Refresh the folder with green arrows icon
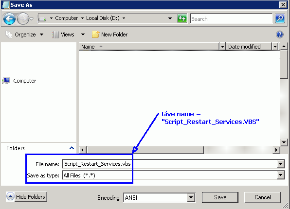The width and height of the screenshot is (290, 209). 182,18
